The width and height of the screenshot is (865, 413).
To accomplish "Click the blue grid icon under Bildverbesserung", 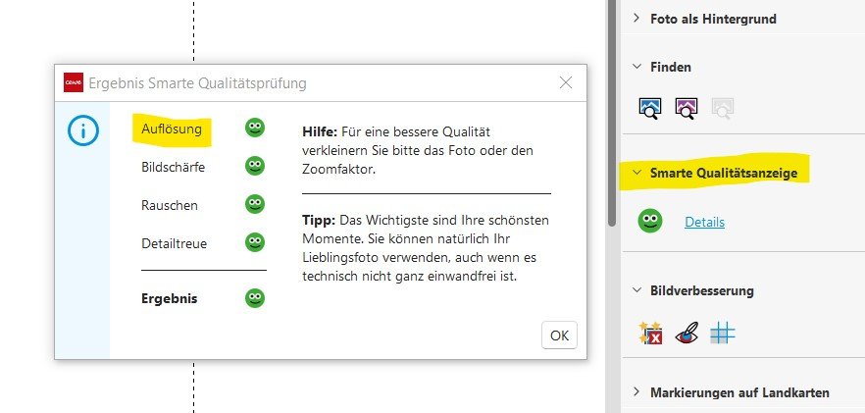I will [x=722, y=333].
